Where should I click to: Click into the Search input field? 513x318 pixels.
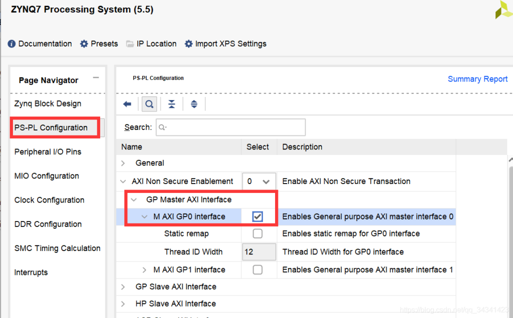click(230, 127)
